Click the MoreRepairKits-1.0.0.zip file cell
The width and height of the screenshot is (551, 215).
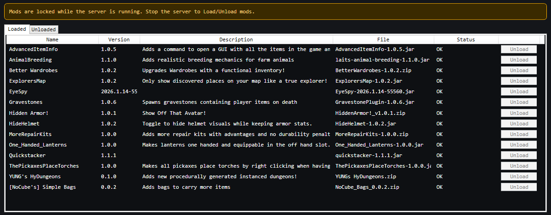coord(372,134)
